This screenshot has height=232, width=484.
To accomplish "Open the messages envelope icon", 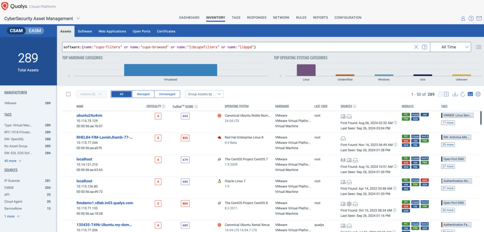I will (479, 18).
